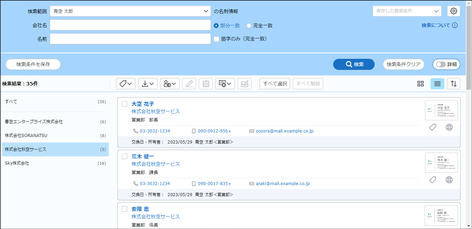Open the download dropdown in the toolbar

[147, 84]
